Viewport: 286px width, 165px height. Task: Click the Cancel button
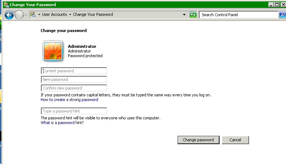click(235, 140)
